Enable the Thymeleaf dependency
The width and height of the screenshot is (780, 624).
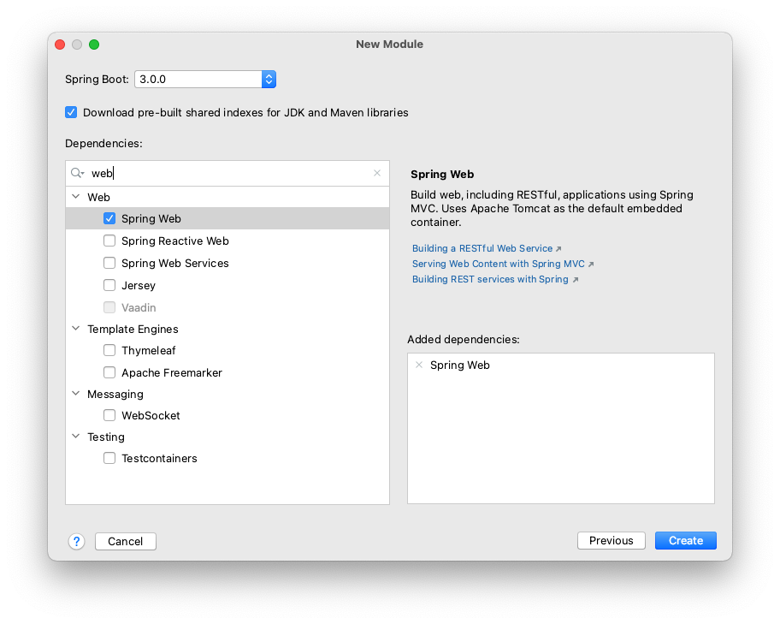(109, 351)
